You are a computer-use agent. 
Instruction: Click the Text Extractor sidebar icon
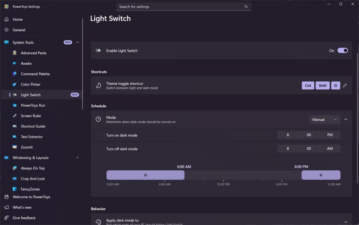(x=15, y=137)
